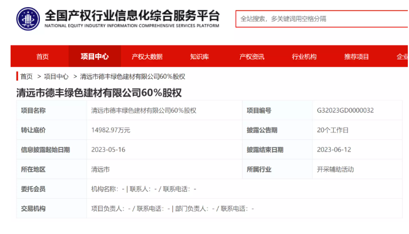Click the page heading 清远市德丰绿色建材有限公司60%股权
Screen dimensions: 409x234
click(99, 93)
